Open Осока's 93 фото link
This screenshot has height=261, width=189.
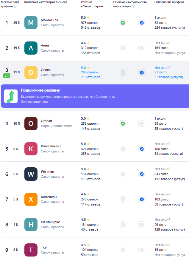click(160, 72)
